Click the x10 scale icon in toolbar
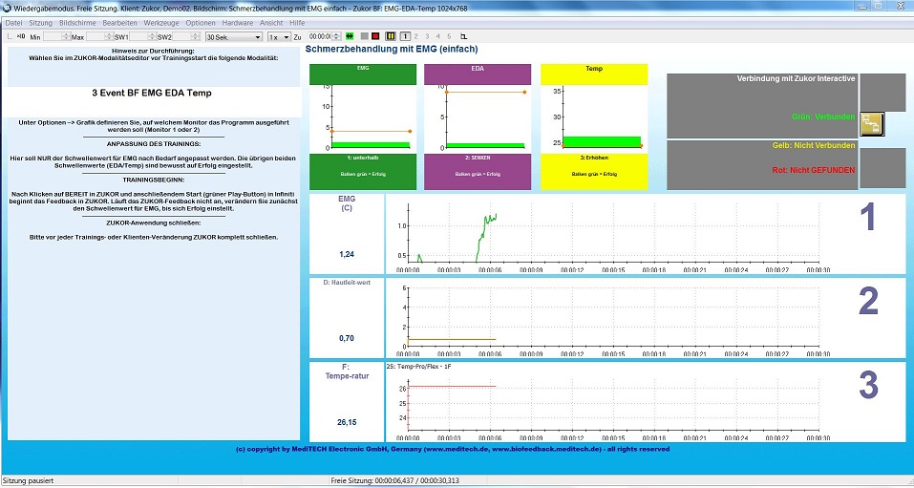This screenshot has width=914, height=488. point(21,36)
